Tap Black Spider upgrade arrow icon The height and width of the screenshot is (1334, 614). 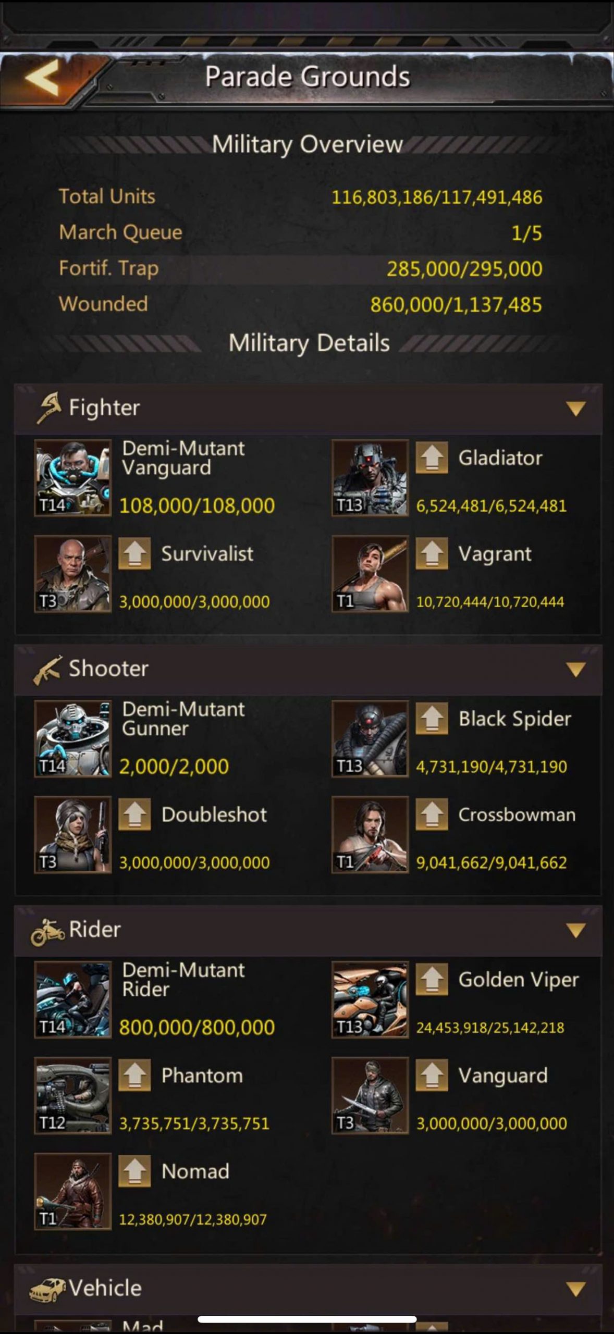coord(432,718)
